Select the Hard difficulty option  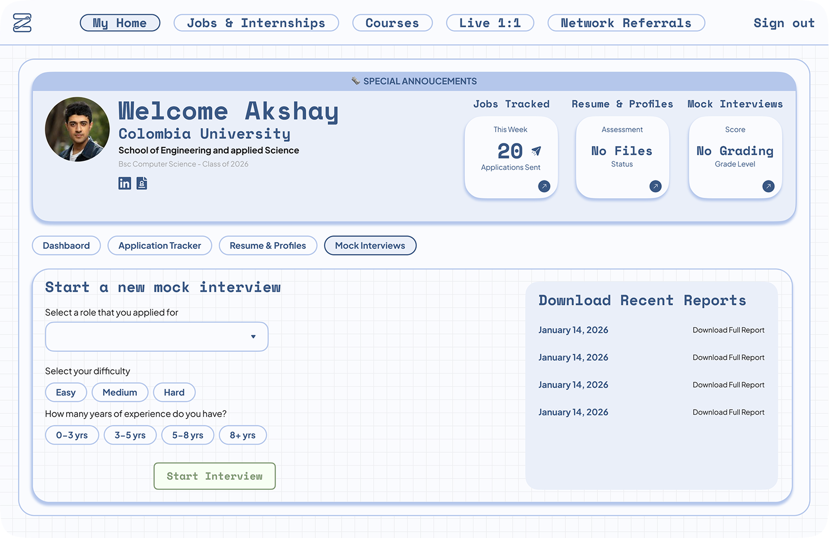tap(174, 392)
